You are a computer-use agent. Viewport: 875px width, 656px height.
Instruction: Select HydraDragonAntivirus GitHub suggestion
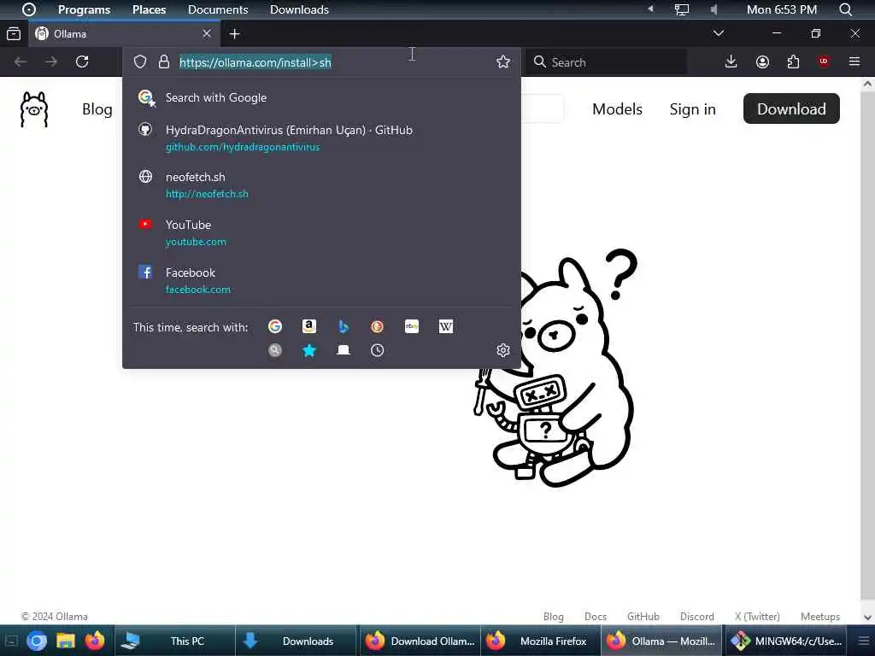click(x=321, y=138)
